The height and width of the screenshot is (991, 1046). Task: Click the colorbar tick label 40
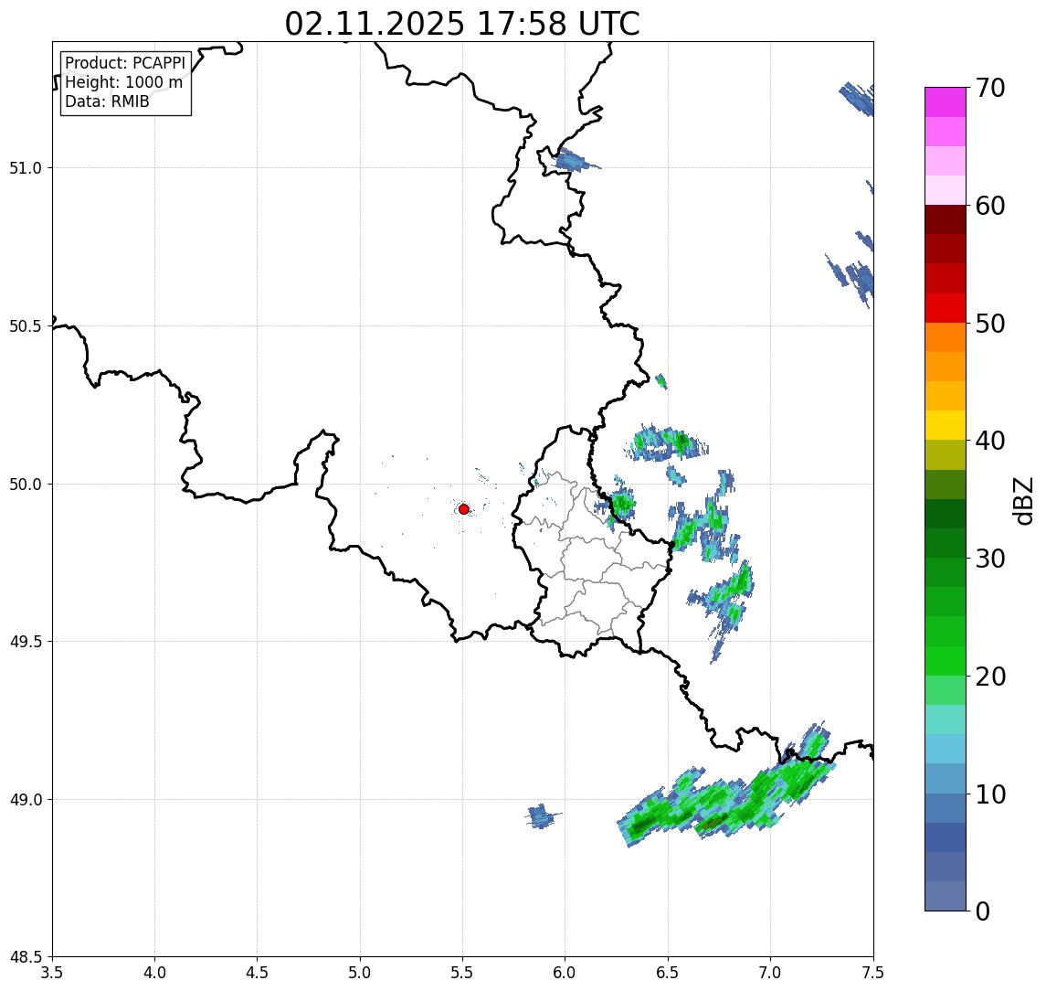pos(990,441)
